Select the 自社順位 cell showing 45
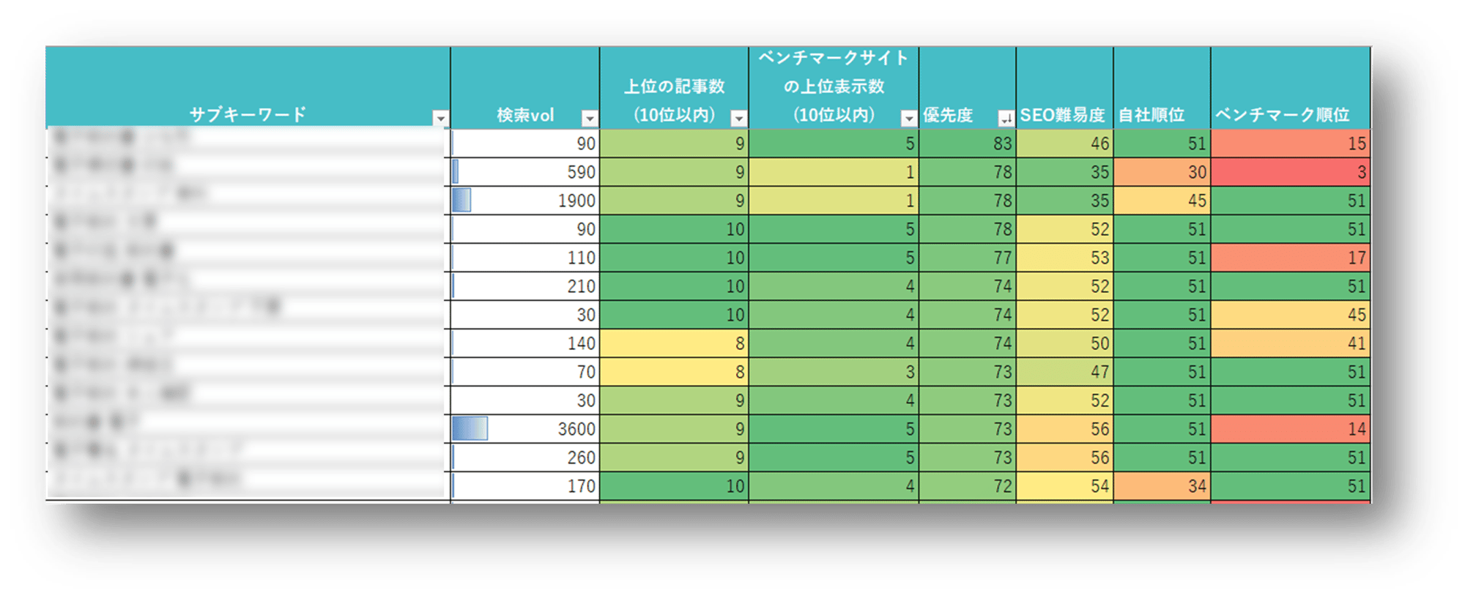 point(1162,201)
